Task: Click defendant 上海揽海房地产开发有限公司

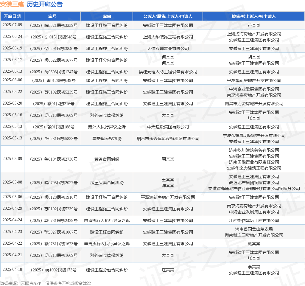Action: click(x=254, y=34)
